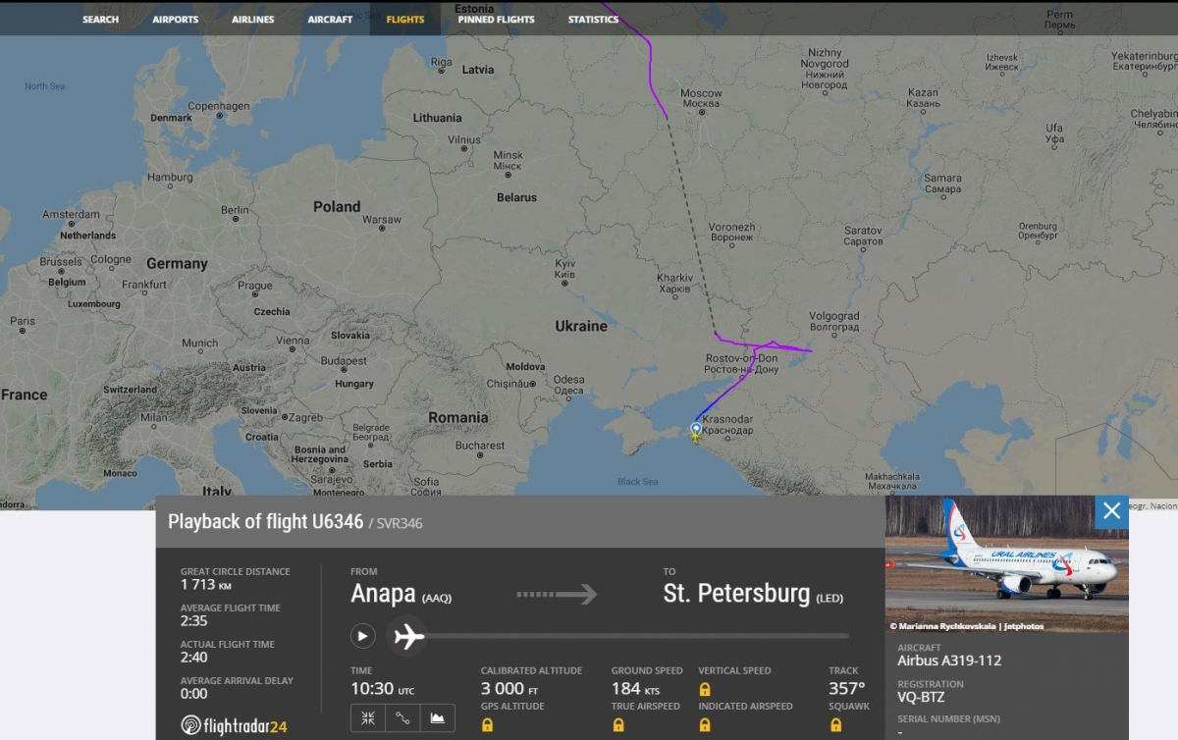Click the Rostov-on-Don label on map

click(741, 364)
